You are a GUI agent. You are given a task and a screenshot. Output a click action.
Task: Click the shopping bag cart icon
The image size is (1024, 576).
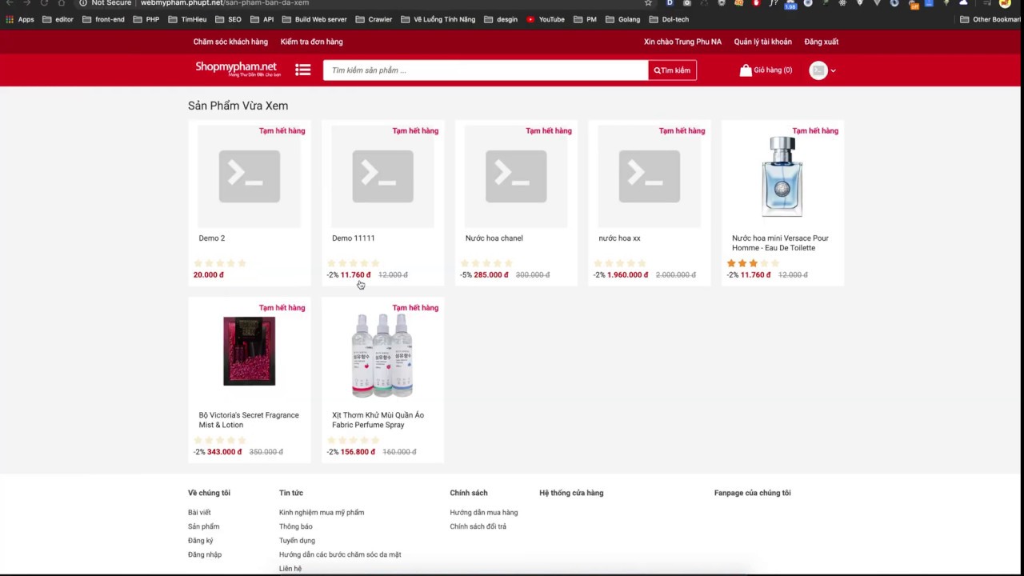click(746, 70)
